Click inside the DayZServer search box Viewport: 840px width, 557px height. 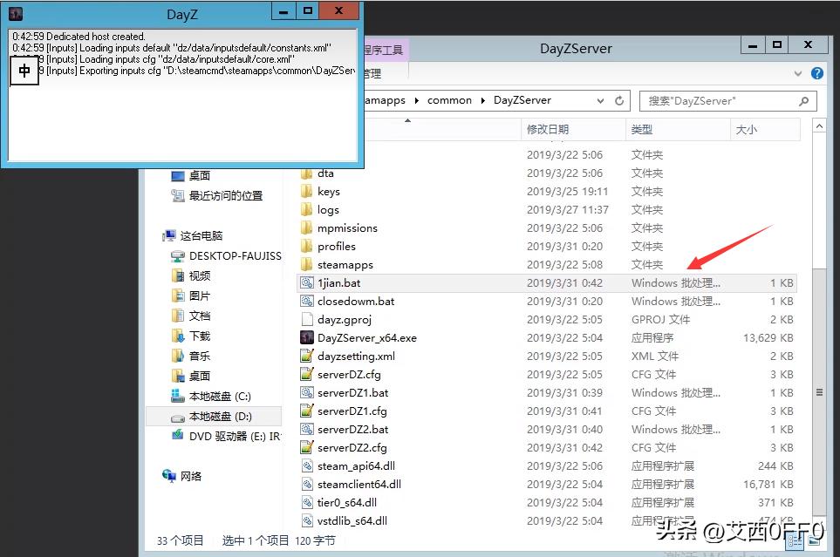point(727,100)
